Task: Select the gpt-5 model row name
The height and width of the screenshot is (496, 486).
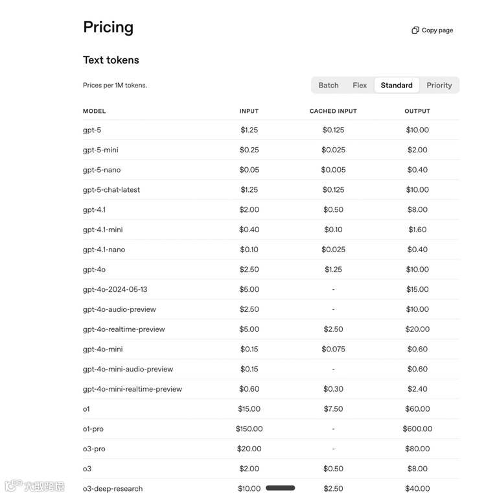Action: point(92,130)
